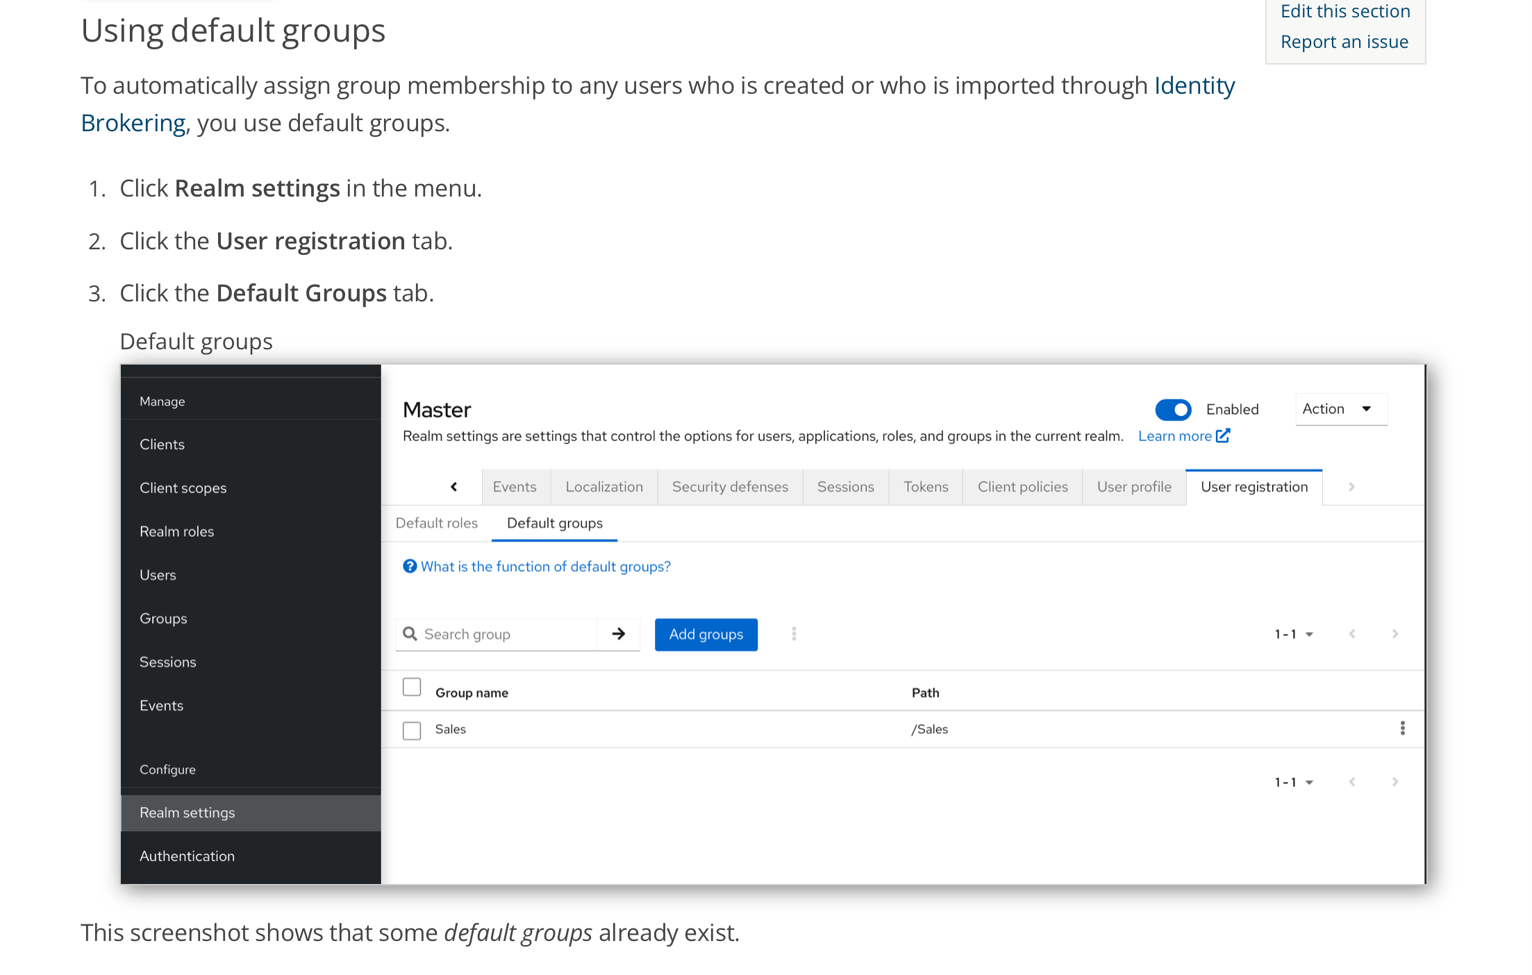Viewport: 1532px width, 975px height.
Task: Expand hidden tabs with the right chevron arrow
Action: point(1352,487)
